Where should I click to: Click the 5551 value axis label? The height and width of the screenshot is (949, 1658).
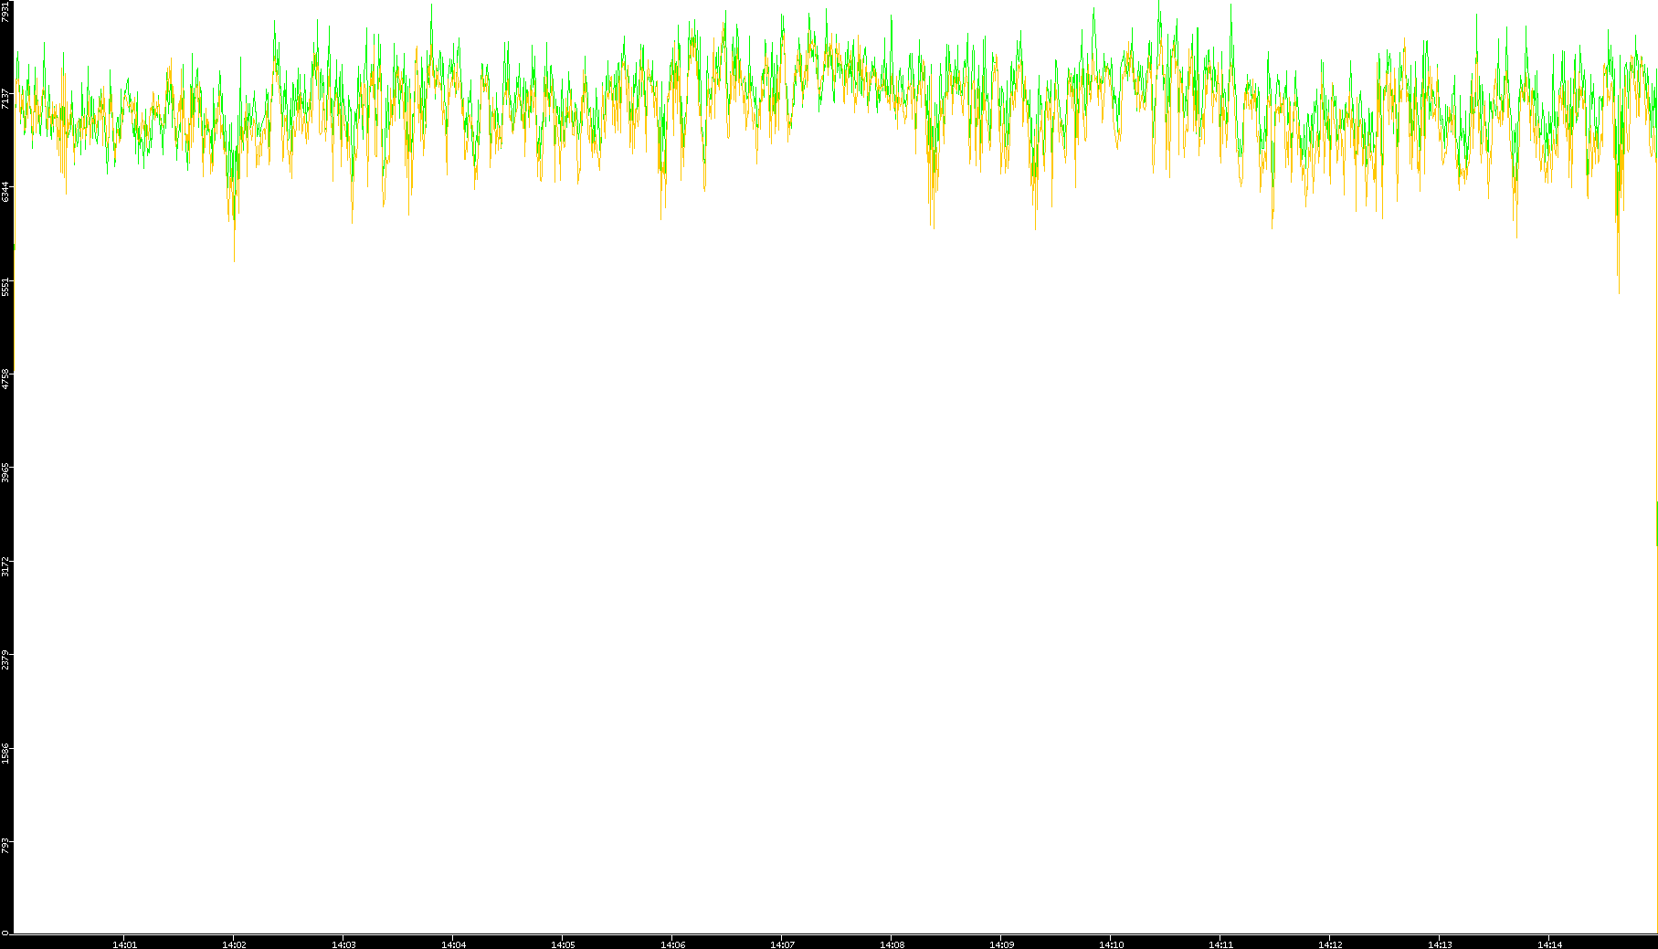[x=6, y=285]
